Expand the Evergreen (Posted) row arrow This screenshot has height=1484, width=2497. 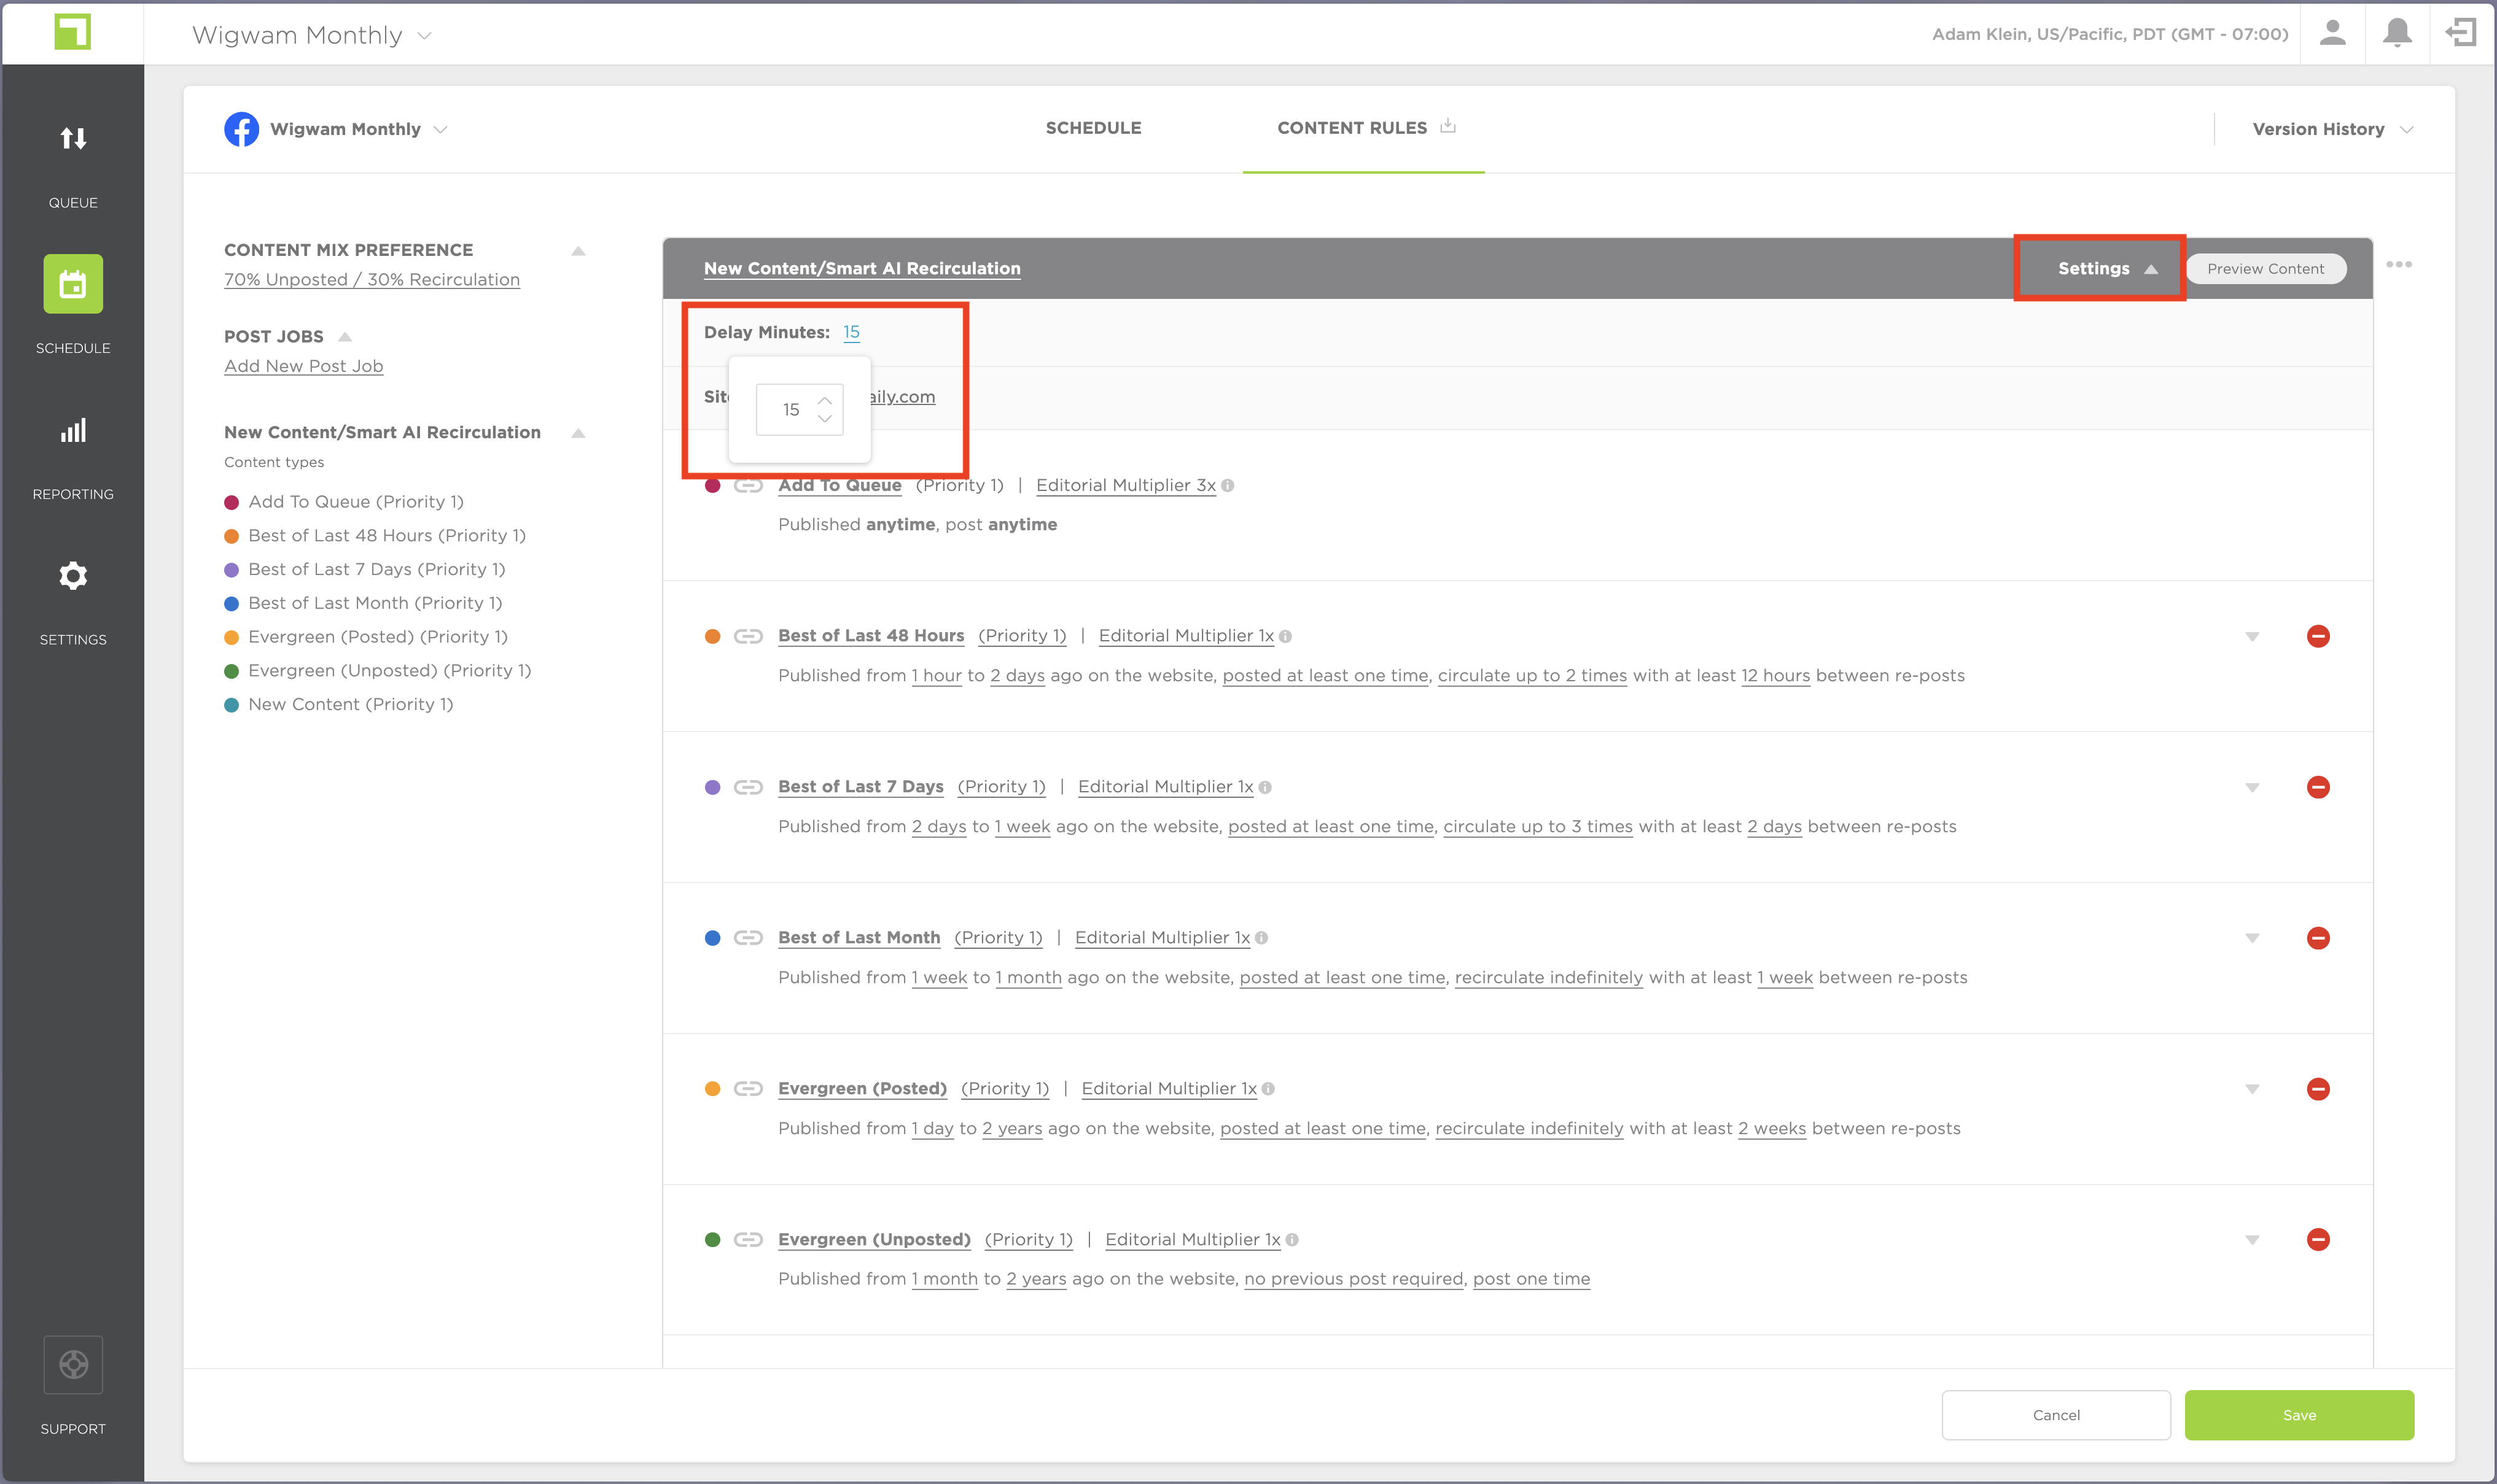tap(2252, 1089)
